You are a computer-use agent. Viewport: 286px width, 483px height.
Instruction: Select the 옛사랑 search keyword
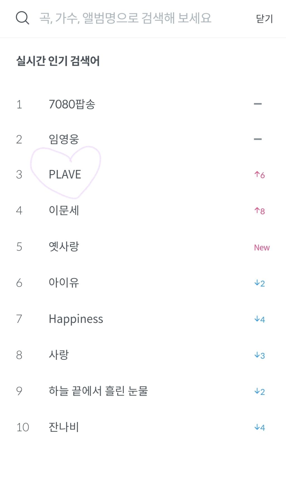[x=64, y=247]
